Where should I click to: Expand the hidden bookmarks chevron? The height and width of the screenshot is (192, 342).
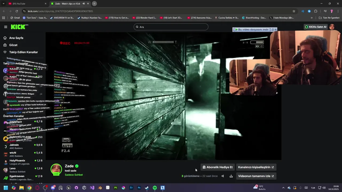[312, 18]
